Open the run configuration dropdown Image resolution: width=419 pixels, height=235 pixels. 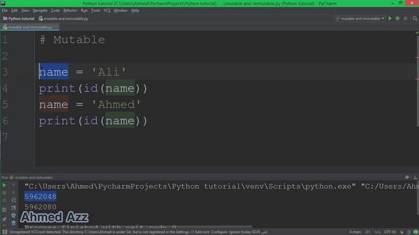click(359, 19)
